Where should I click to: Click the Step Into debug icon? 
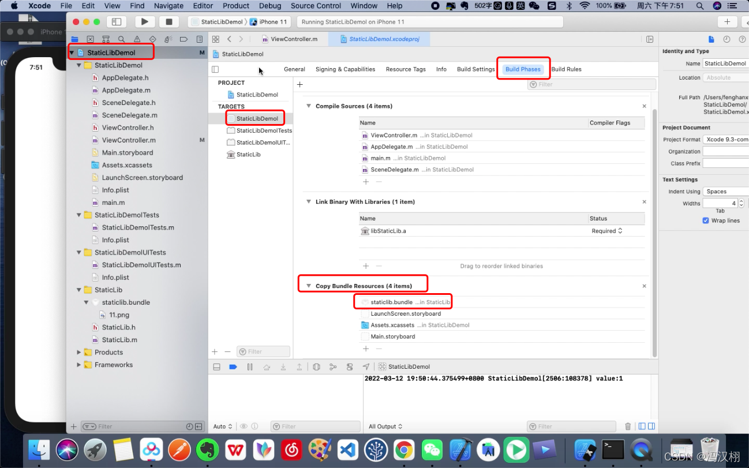click(x=283, y=366)
